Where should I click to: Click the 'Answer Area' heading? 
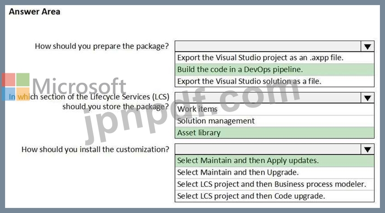point(34,11)
